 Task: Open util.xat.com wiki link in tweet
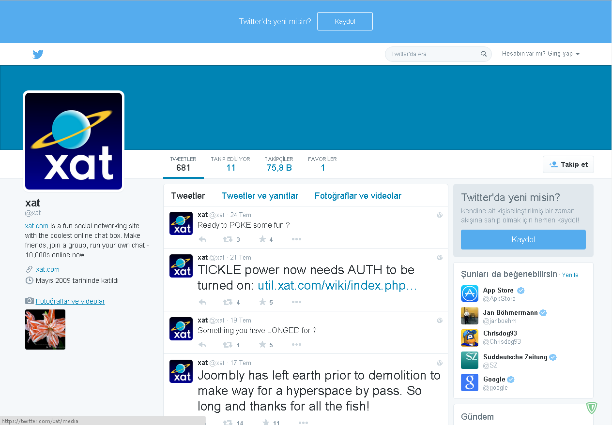[x=337, y=285]
